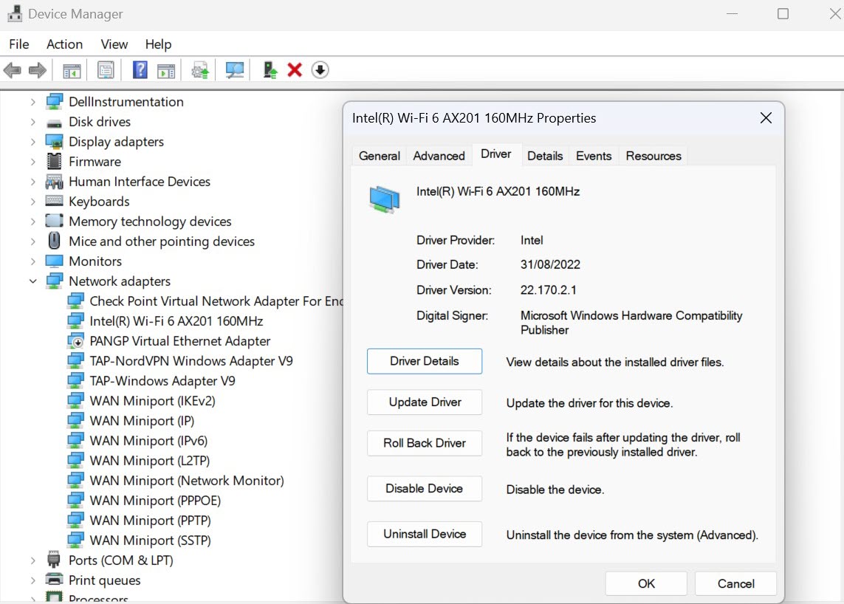Click the Human Interface Devices icon
The height and width of the screenshot is (604, 844).
55,182
